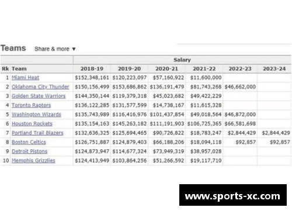Viewport: 292px width, 211px height.
Task: Click the Golden State Warriors link
Action: coord(39,96)
